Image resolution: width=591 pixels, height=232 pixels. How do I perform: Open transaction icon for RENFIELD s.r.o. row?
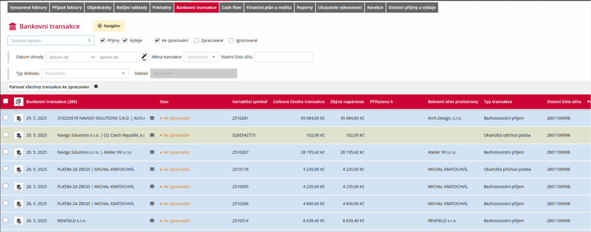tap(17, 220)
